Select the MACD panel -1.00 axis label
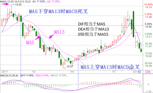153x93 pixels. (x=148, y=91)
